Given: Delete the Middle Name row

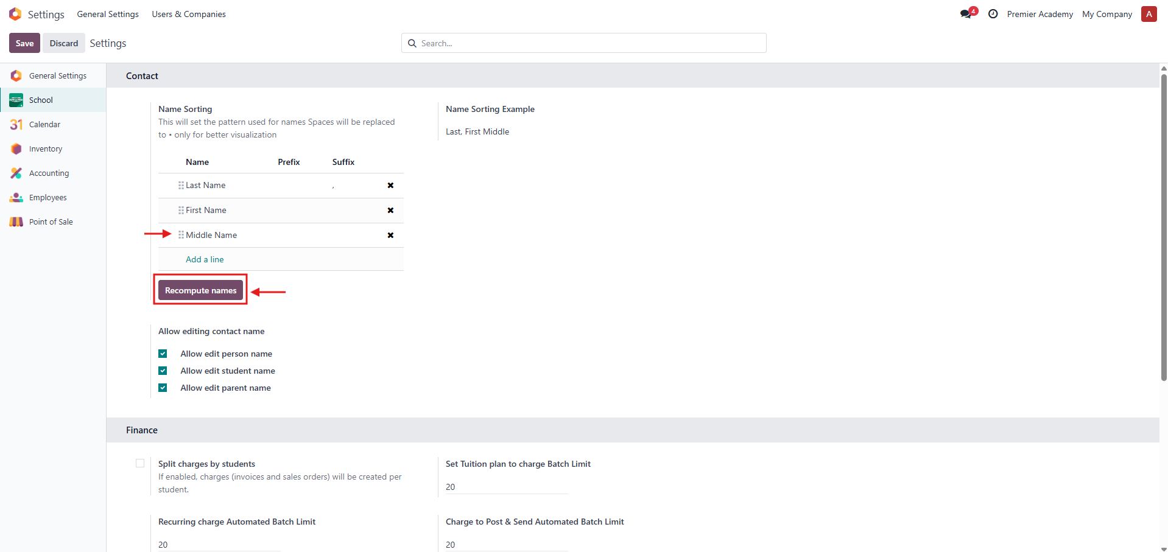Looking at the screenshot, I should pyautogui.click(x=390, y=236).
